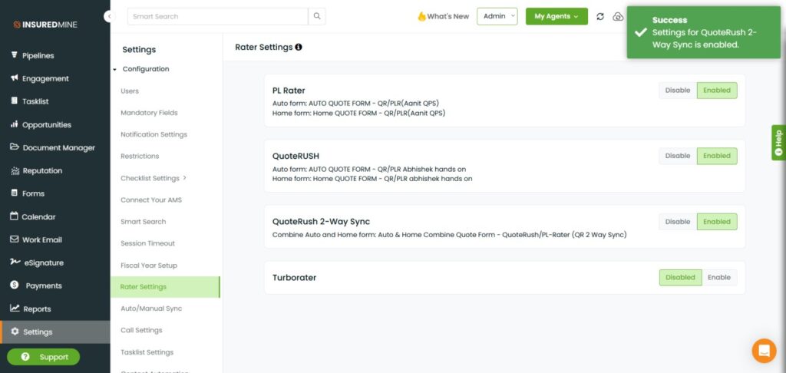Screen dimensions: 786x373
Task: Click the Success notification banner
Action: pos(704,32)
